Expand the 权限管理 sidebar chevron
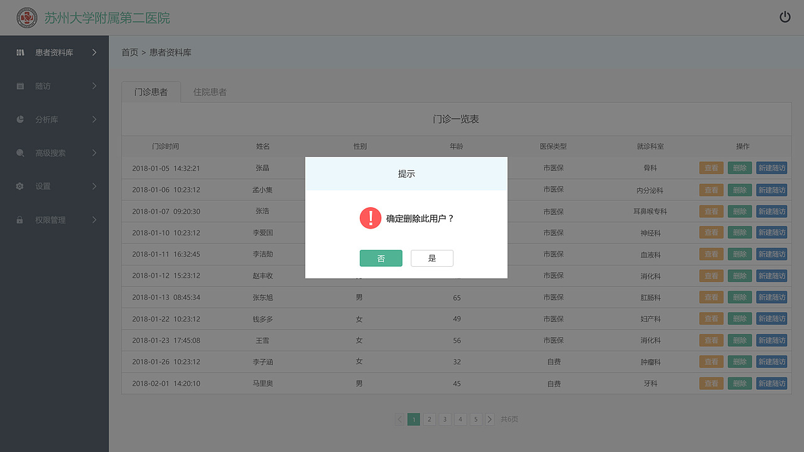The height and width of the screenshot is (452, 804). (95, 220)
